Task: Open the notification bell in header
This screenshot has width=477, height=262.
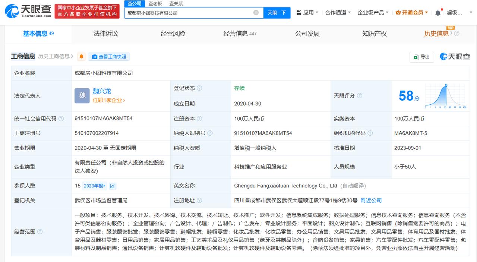Action: click(x=438, y=13)
